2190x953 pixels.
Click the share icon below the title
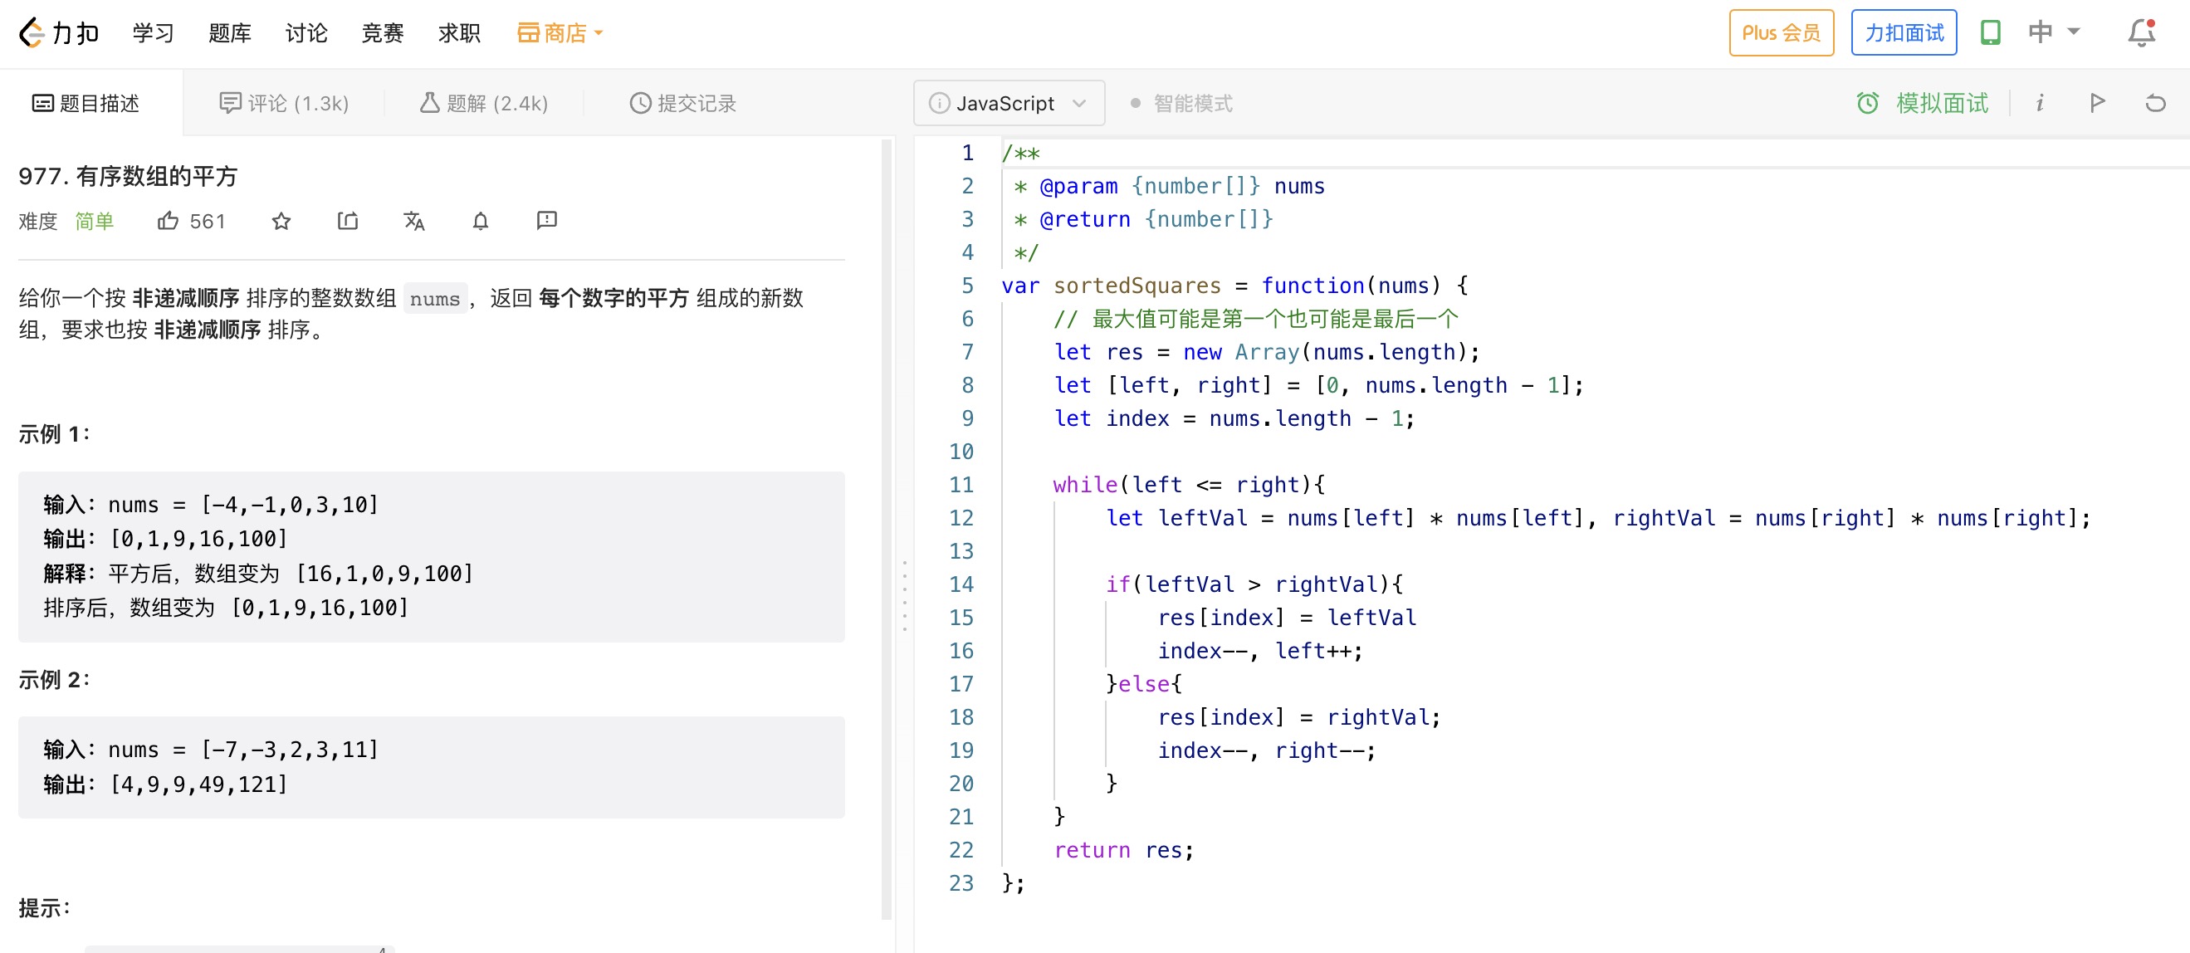(348, 221)
